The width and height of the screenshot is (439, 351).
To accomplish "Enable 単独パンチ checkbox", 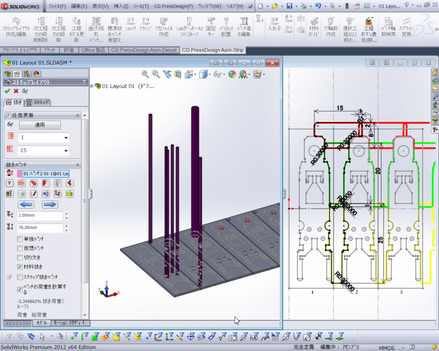I will click(x=19, y=239).
